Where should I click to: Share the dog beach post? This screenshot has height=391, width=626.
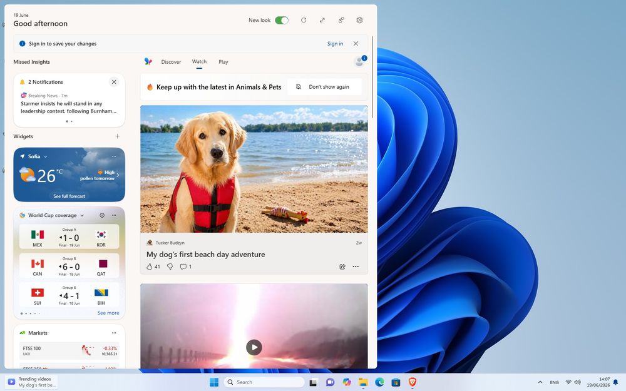[x=342, y=267]
